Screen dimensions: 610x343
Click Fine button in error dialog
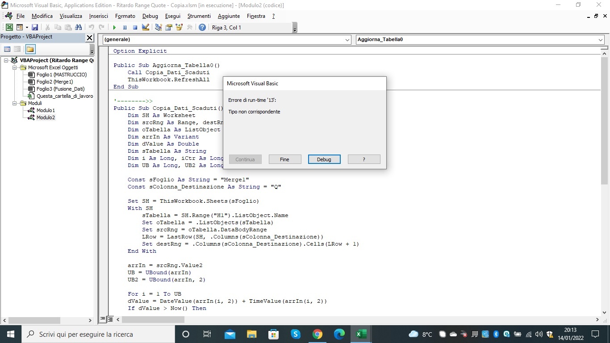285,159
